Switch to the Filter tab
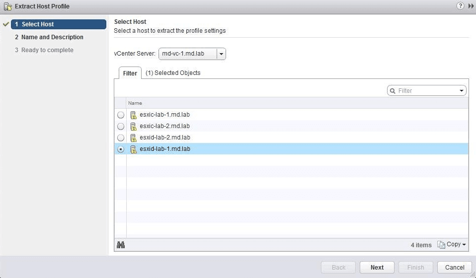 pyautogui.click(x=130, y=73)
